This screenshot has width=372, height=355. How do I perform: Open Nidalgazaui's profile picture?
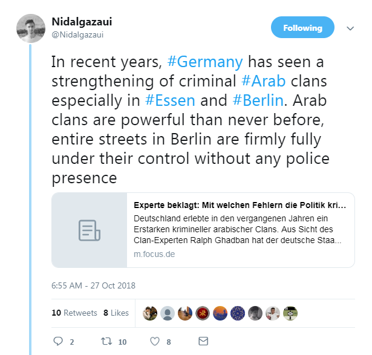(x=31, y=28)
